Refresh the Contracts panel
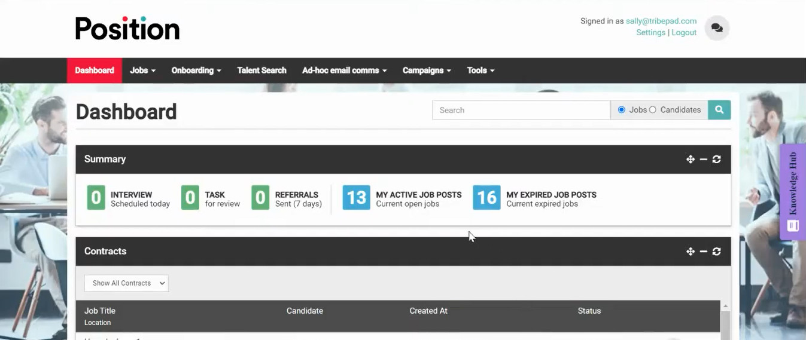 [716, 252]
